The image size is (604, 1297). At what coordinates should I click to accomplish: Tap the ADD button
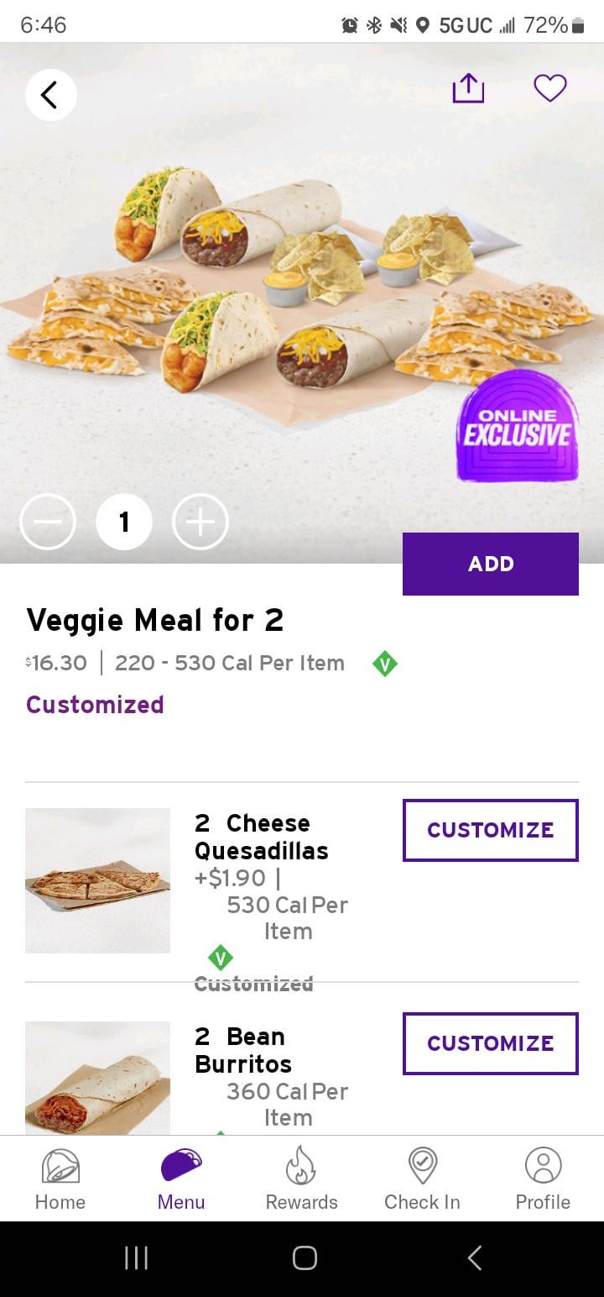pyautogui.click(x=491, y=564)
